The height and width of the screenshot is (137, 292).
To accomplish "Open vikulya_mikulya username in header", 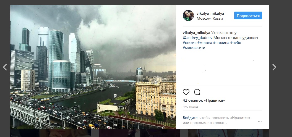I will pos(210,14).
